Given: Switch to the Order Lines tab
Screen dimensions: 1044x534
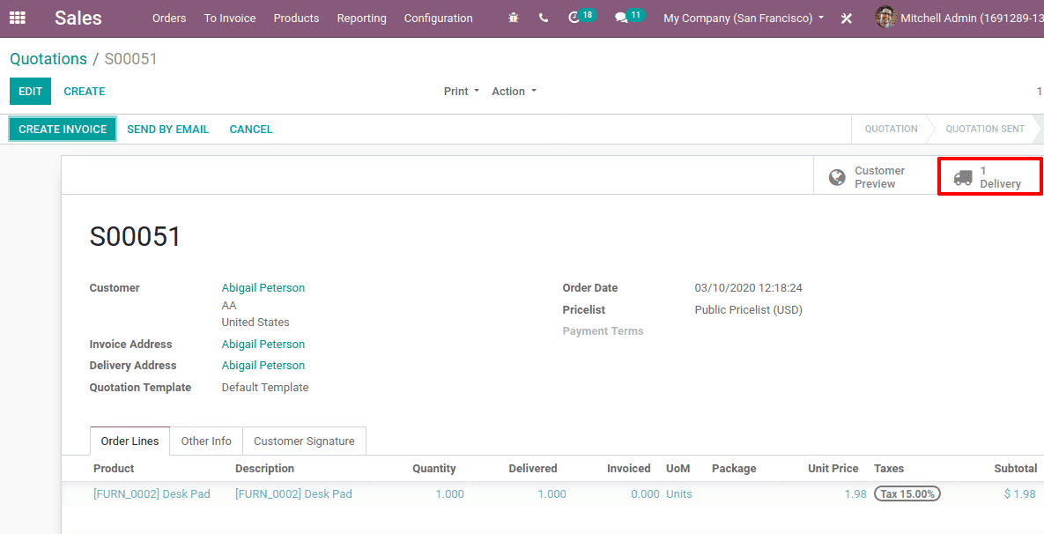Looking at the screenshot, I should [x=130, y=441].
